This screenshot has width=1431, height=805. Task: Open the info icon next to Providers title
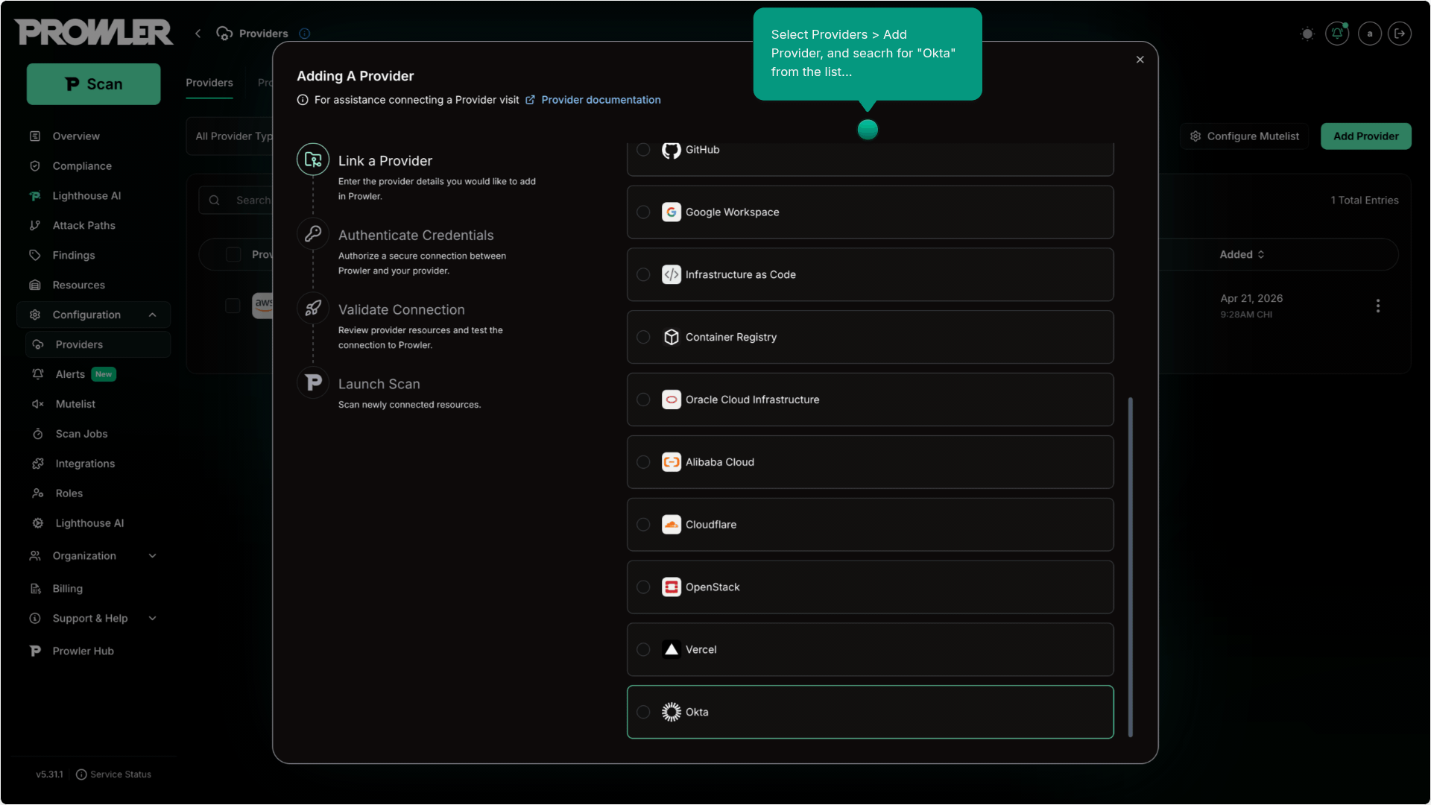pyautogui.click(x=304, y=34)
